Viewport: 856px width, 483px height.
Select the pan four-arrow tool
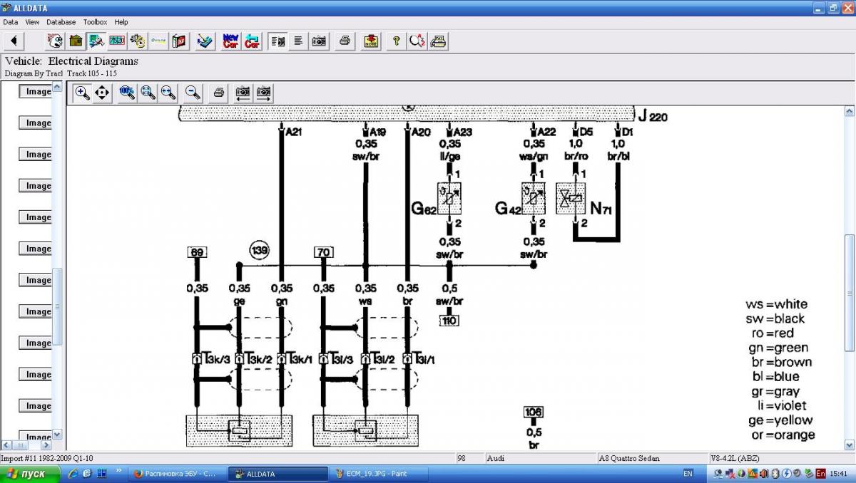click(x=102, y=92)
